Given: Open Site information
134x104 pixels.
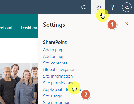Looking at the screenshot, I should [x=58, y=76].
